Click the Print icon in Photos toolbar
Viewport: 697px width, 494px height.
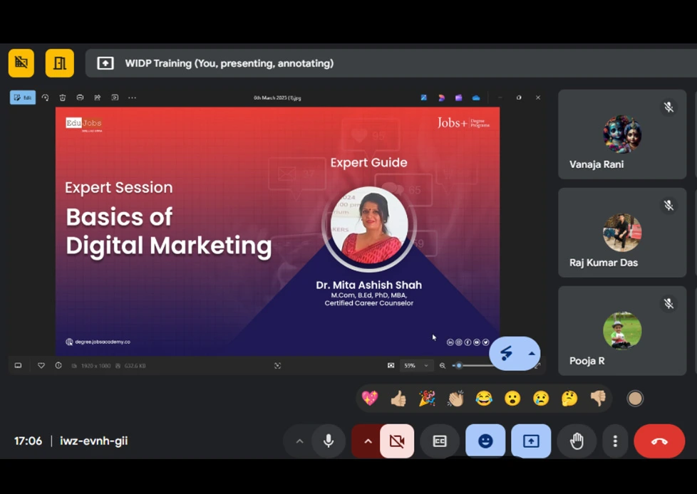pyautogui.click(x=80, y=98)
